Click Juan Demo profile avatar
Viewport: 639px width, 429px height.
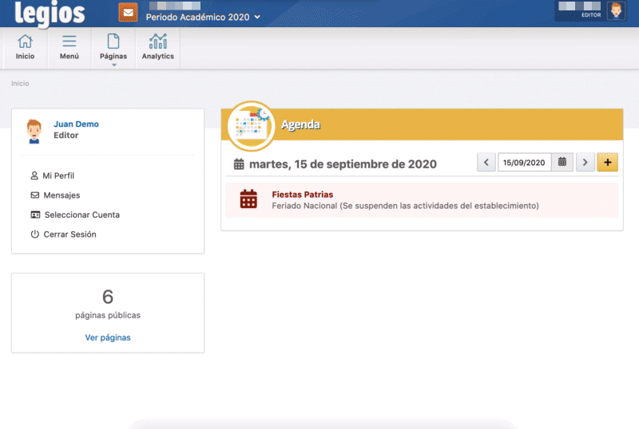(34, 132)
